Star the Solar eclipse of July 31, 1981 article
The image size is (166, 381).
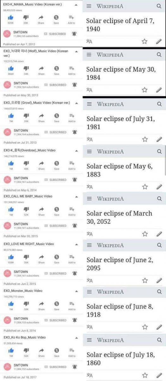(145, 139)
